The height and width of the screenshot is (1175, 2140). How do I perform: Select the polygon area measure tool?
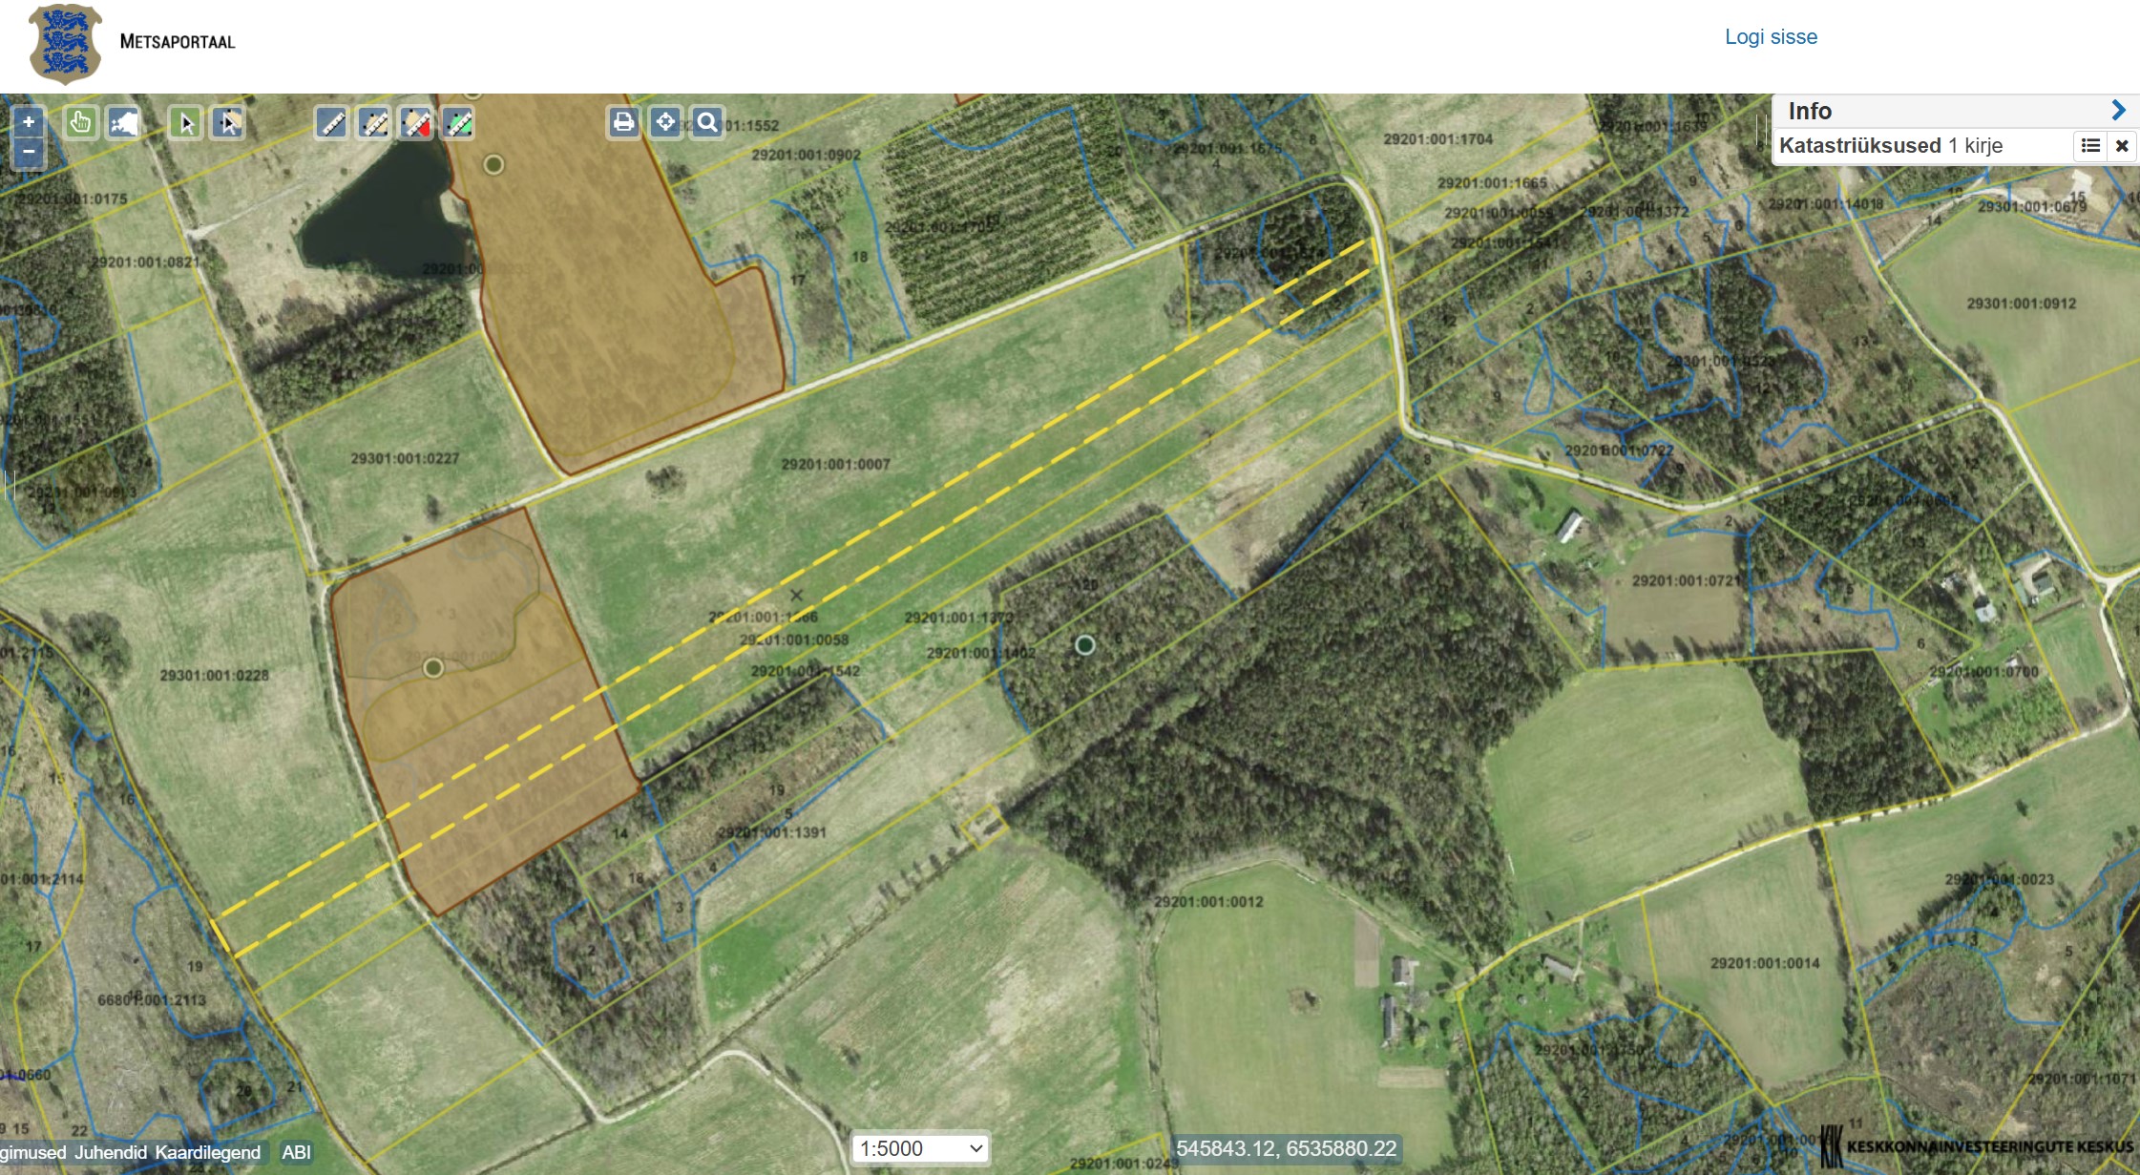374,123
